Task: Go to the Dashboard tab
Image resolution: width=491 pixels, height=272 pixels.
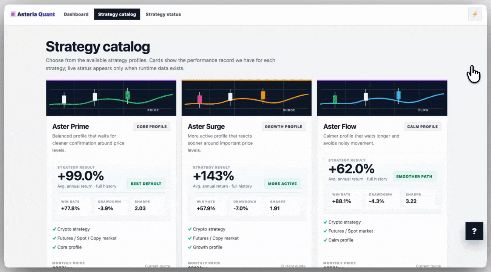Action: 76,14
